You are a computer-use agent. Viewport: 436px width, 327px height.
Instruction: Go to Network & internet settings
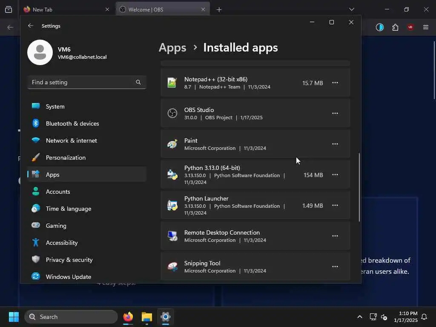coord(86,141)
